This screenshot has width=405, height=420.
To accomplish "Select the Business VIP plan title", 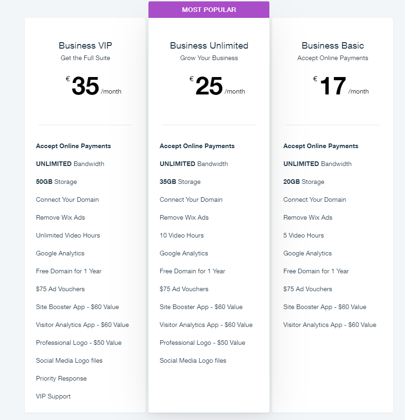I will coord(85,45).
